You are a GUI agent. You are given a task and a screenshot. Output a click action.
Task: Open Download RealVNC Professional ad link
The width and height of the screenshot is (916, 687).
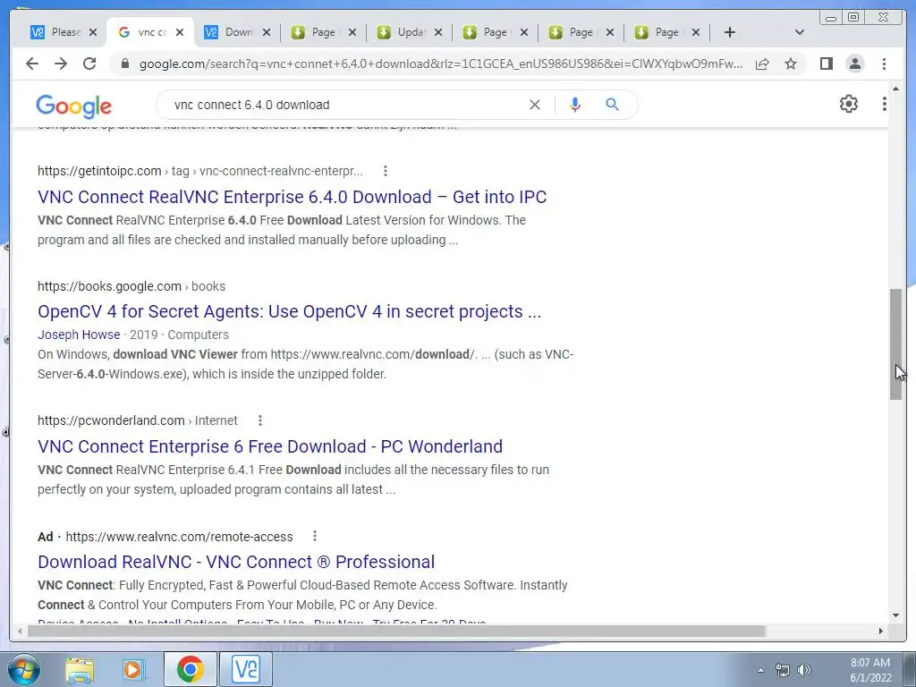pos(236,562)
